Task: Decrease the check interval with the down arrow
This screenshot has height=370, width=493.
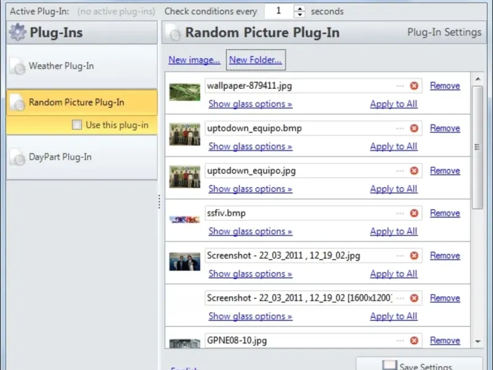Action: pyautogui.click(x=300, y=15)
